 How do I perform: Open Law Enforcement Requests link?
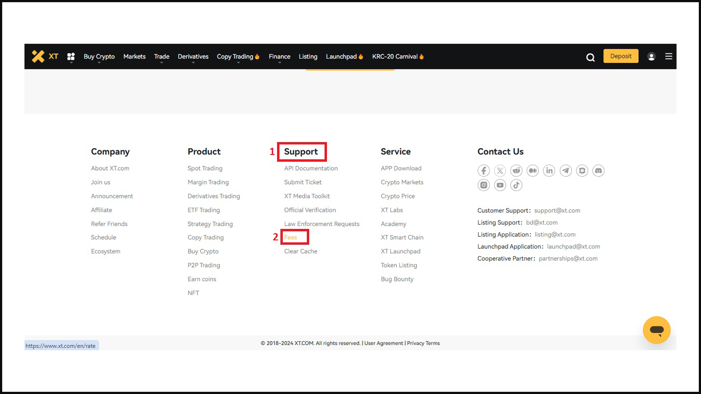[x=322, y=224]
